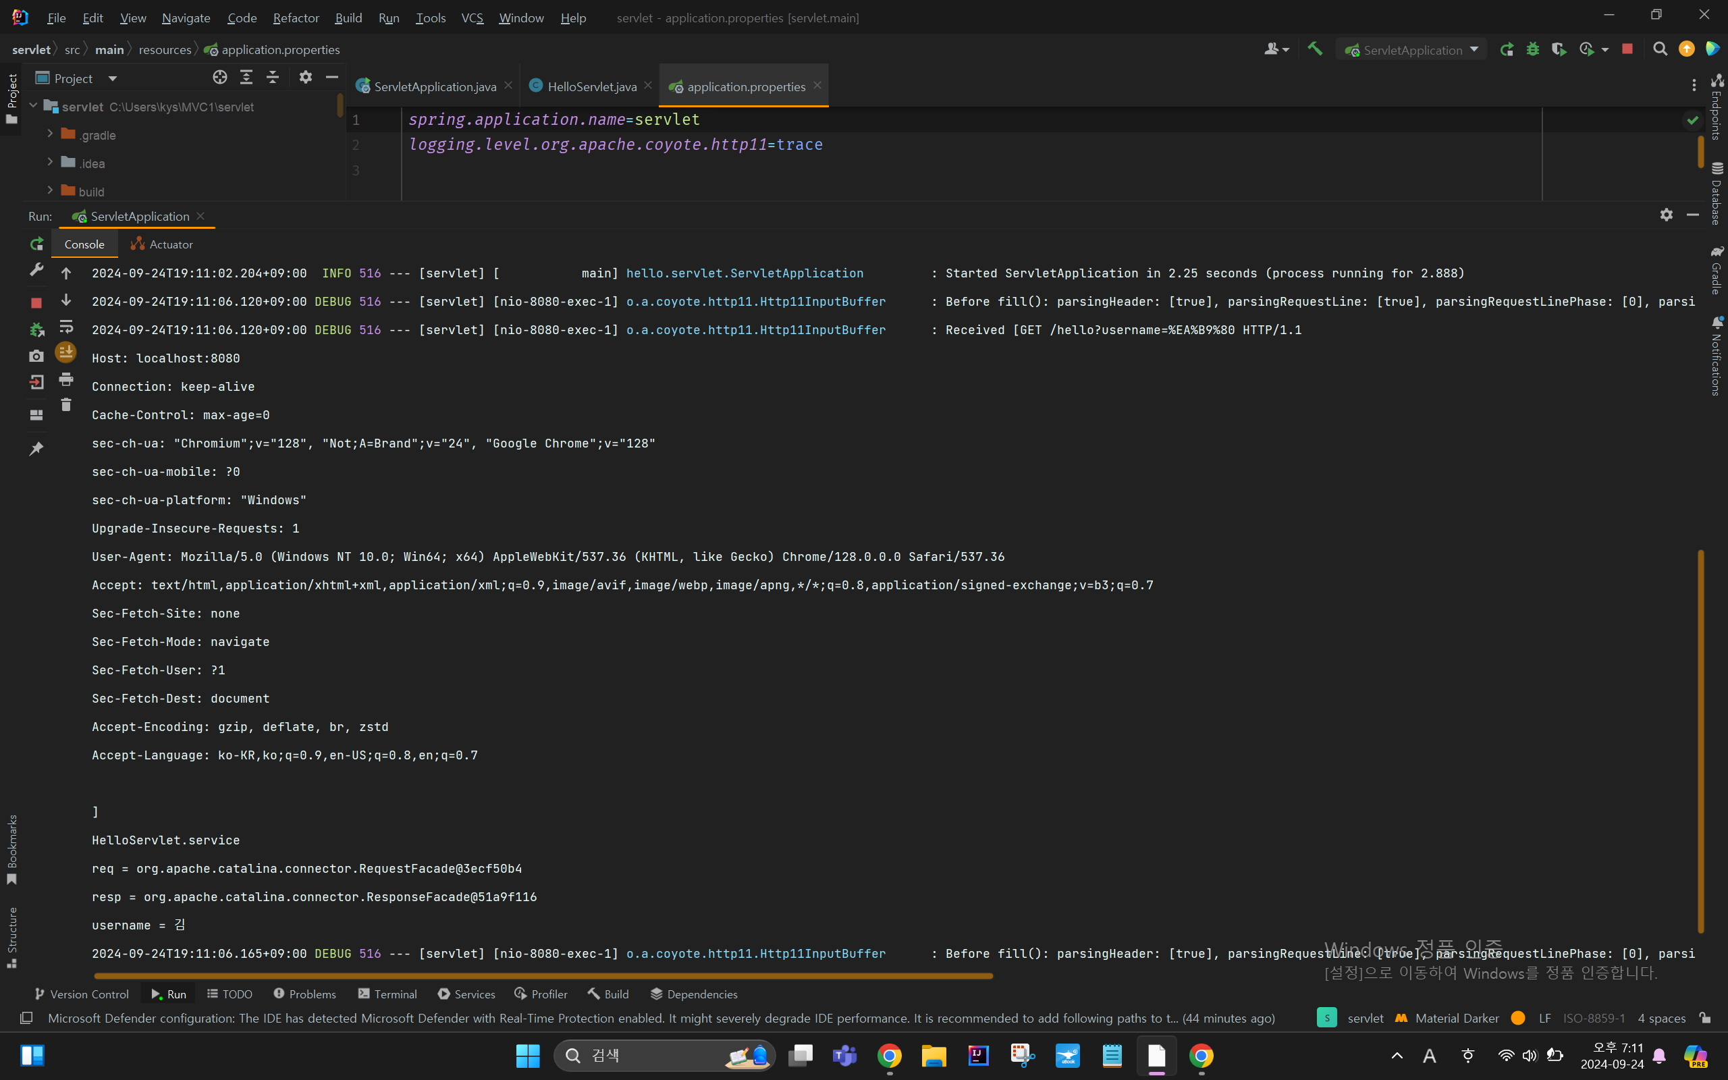Screen dimensions: 1728x1080
Task: Expand the build folder in project tree
Action: tap(50, 191)
